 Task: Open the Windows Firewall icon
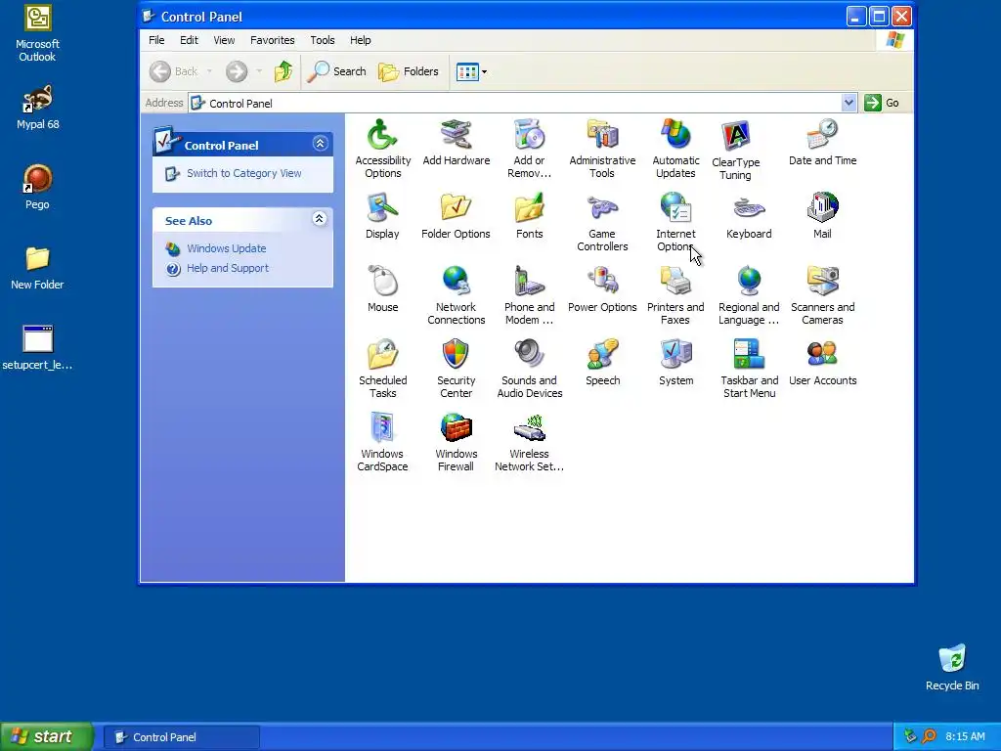[456, 442]
